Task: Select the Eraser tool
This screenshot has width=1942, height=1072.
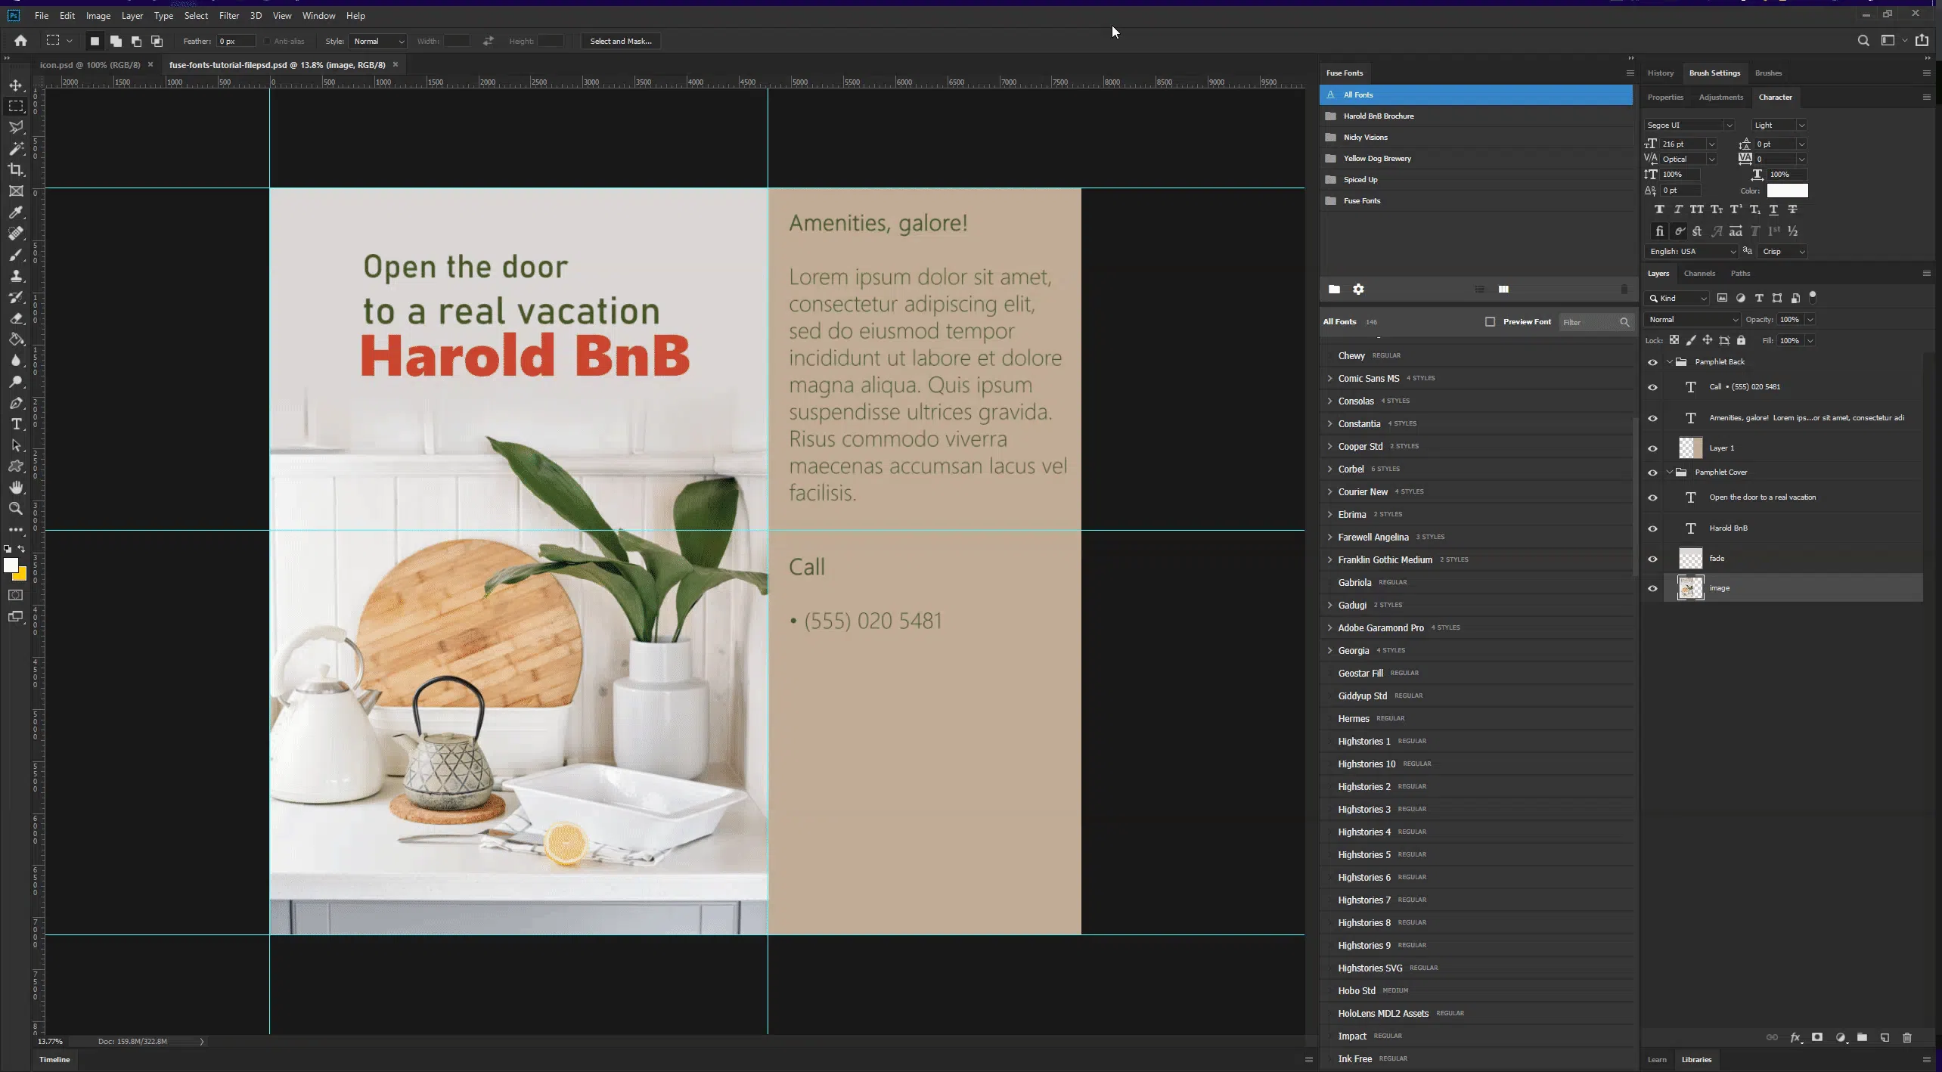Action: (16, 318)
